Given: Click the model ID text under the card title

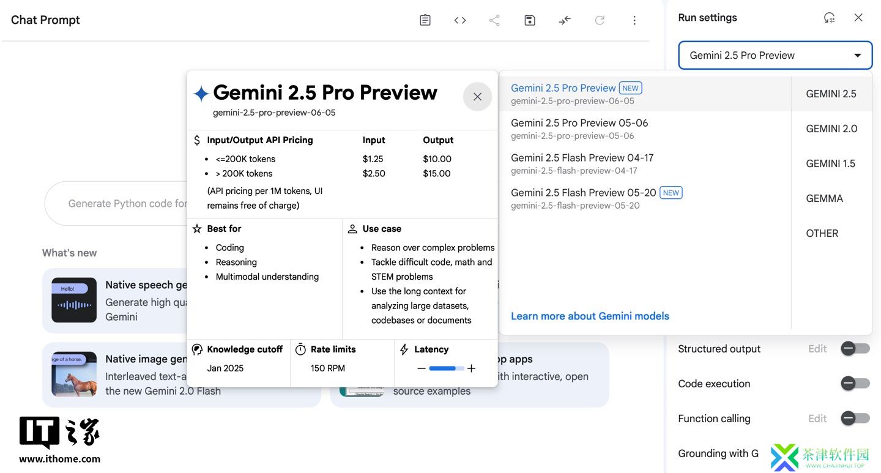Looking at the screenshot, I should point(274,113).
